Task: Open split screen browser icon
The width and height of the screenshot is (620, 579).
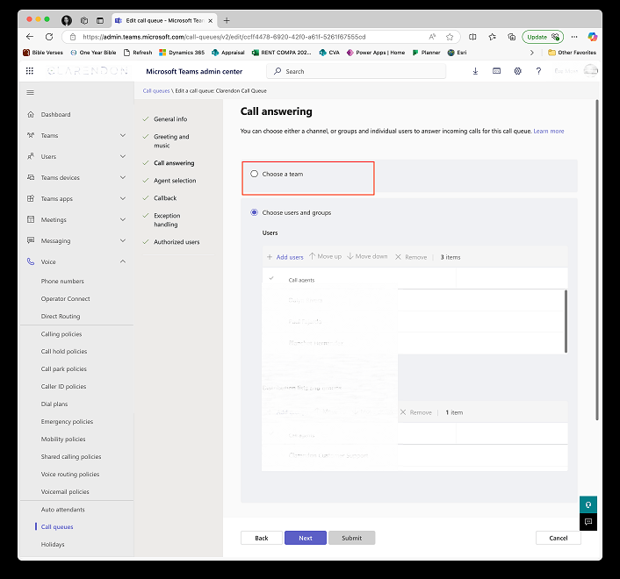Action: 472,37
